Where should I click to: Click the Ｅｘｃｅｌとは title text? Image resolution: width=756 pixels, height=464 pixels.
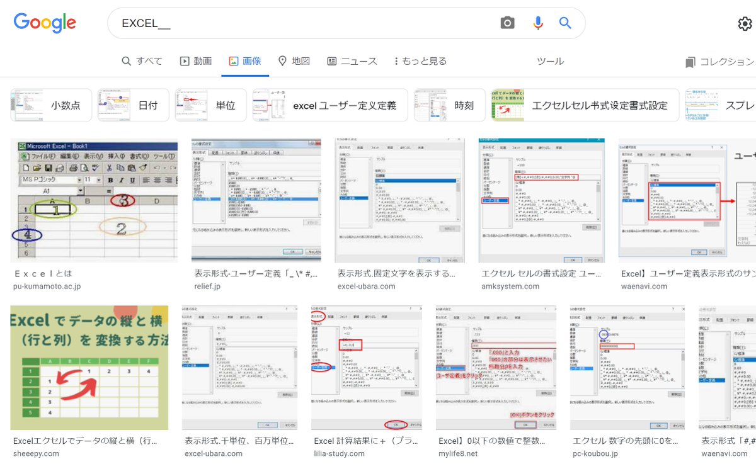pyautogui.click(x=43, y=274)
